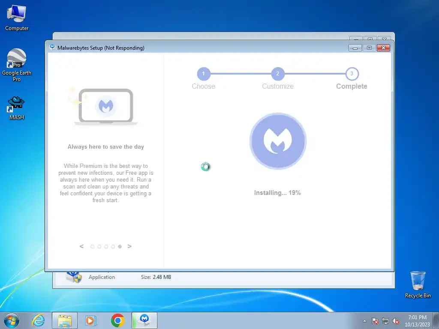Click the Choose step label
The width and height of the screenshot is (439, 329).
(x=204, y=86)
